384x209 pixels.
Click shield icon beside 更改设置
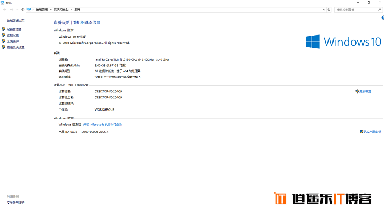pos(357,91)
